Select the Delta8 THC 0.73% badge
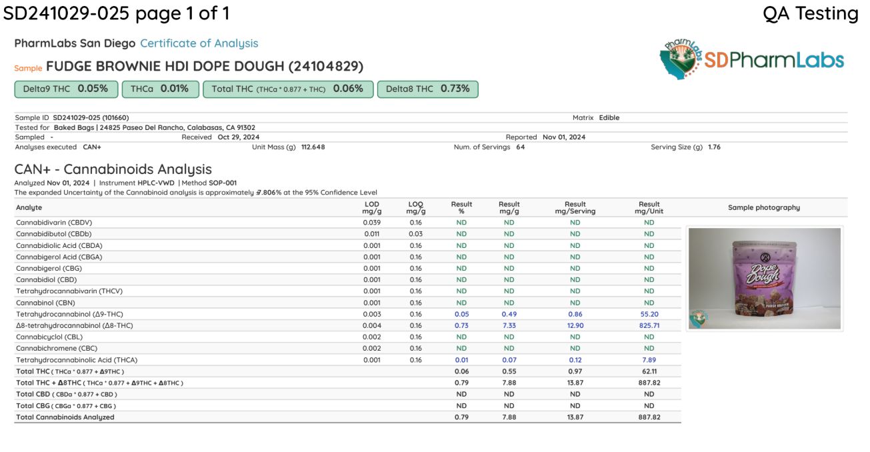Viewport: 870px width, 452px height. 428,89
